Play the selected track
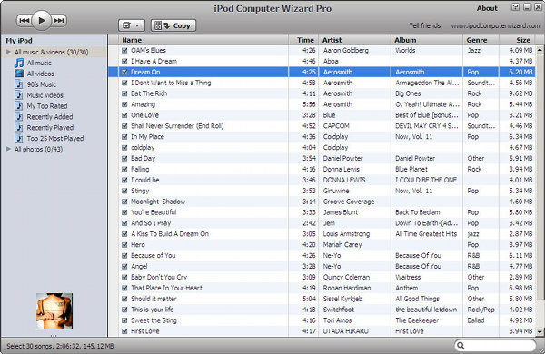545x354 pixels. pos(42,21)
